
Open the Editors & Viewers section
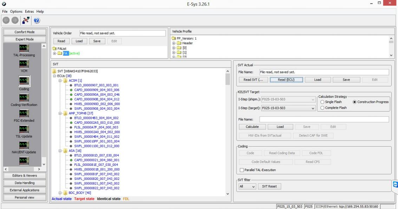click(x=25, y=176)
